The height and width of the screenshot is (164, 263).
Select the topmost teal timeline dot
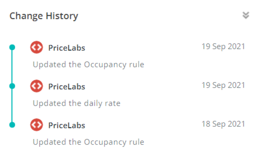click(12, 47)
